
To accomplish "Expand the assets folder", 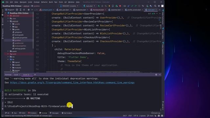I will [8, 51].
